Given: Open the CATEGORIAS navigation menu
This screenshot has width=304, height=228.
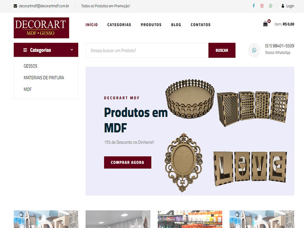Looking at the screenshot, I should tap(119, 25).
